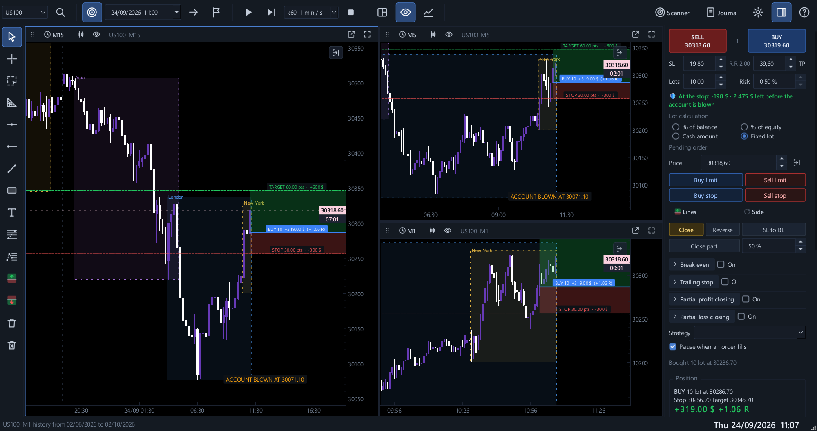
Task: Open the Strategy dropdown
Action: pyautogui.click(x=750, y=333)
